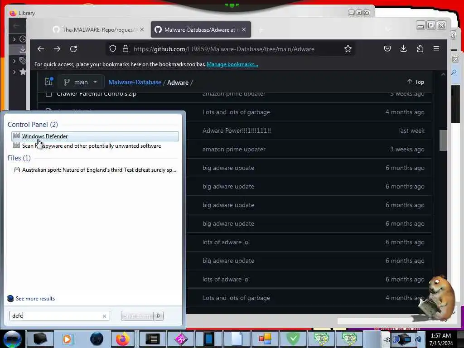The width and height of the screenshot is (464, 348).
Task: Expand the GitHub file tree panel icon
Action: coord(49,82)
